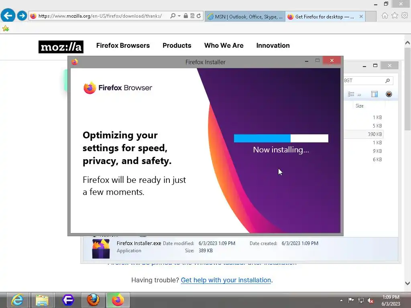Click the Firefox Browser logo in installer
Viewport: 411px width, 308px height.
(x=118, y=88)
